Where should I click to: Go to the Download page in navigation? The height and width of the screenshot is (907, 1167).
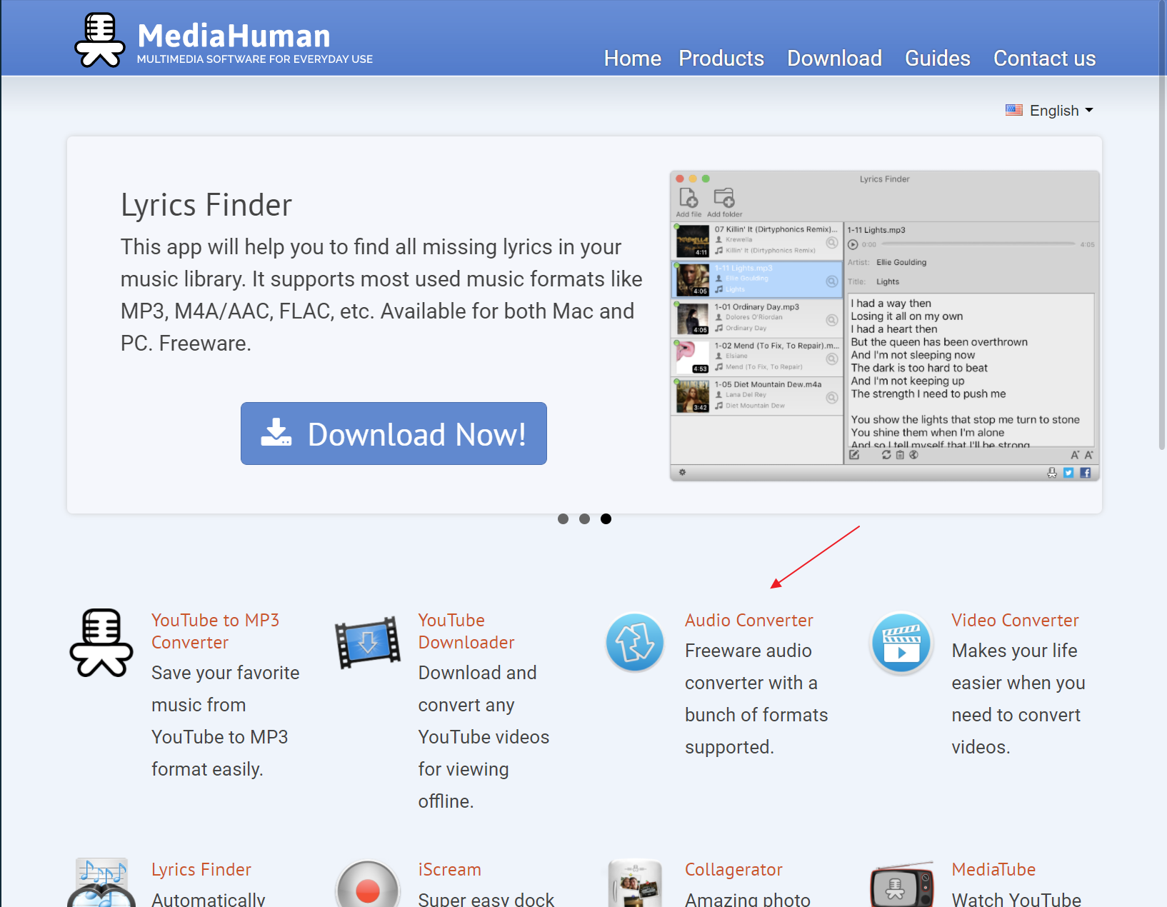pos(834,59)
